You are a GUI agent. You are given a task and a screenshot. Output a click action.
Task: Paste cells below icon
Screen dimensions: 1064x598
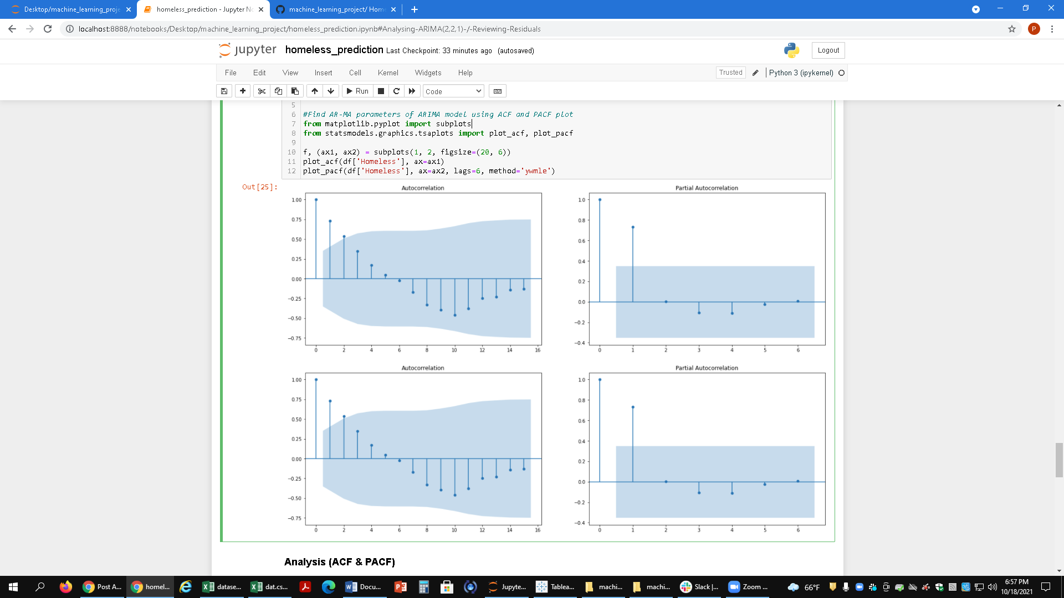295,91
